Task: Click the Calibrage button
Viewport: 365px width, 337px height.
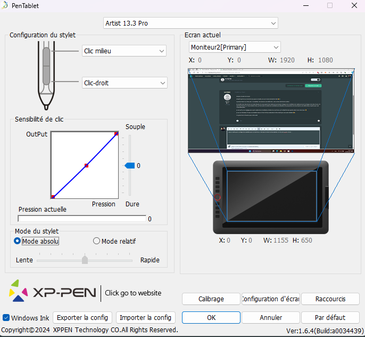Action: (x=211, y=299)
